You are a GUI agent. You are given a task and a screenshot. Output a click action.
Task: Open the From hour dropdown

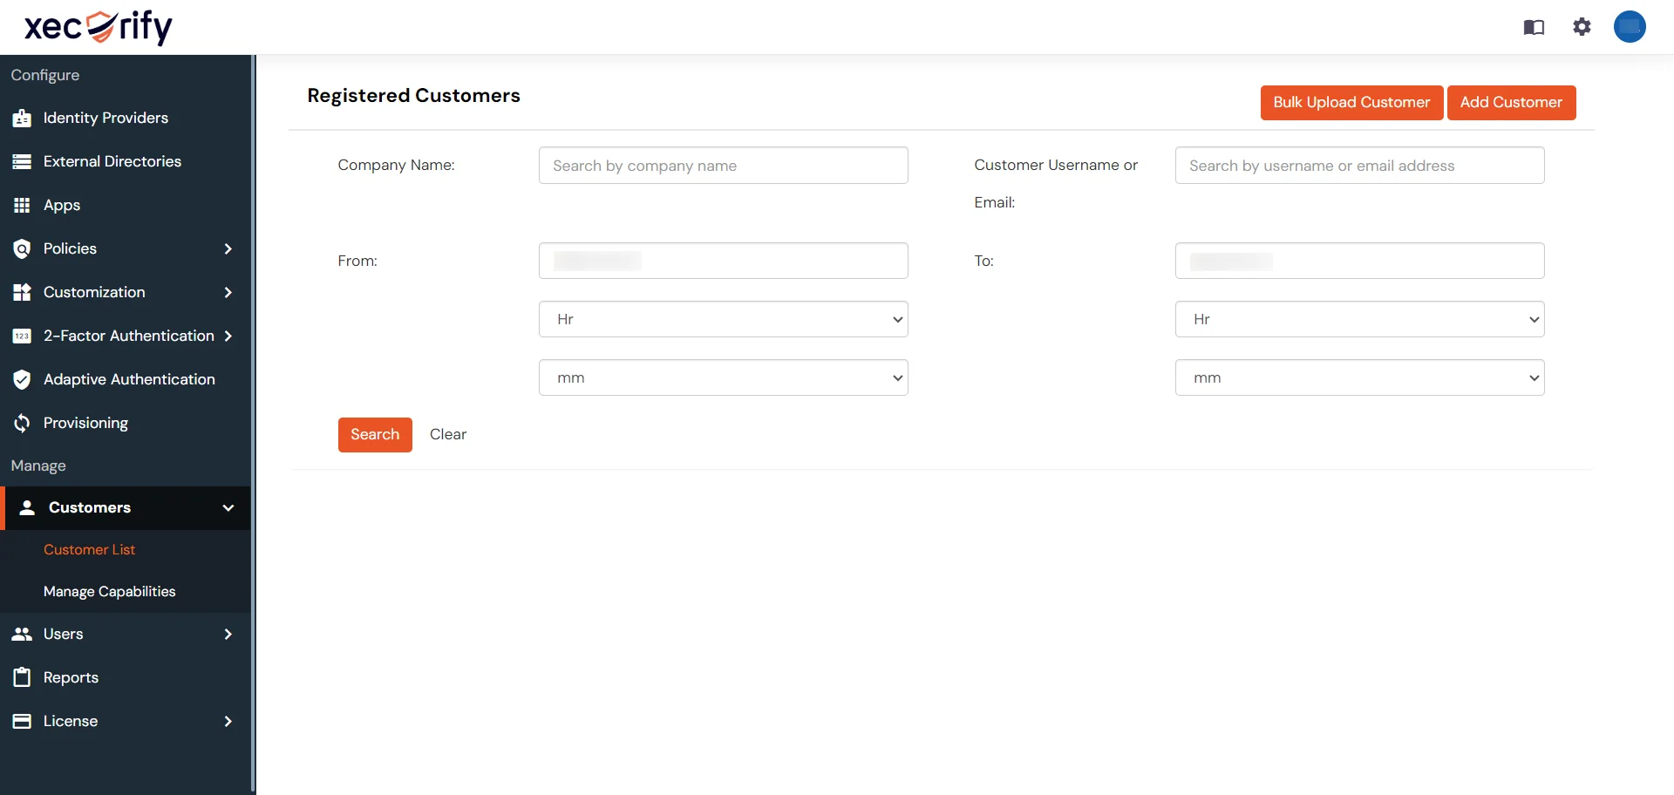pos(723,319)
